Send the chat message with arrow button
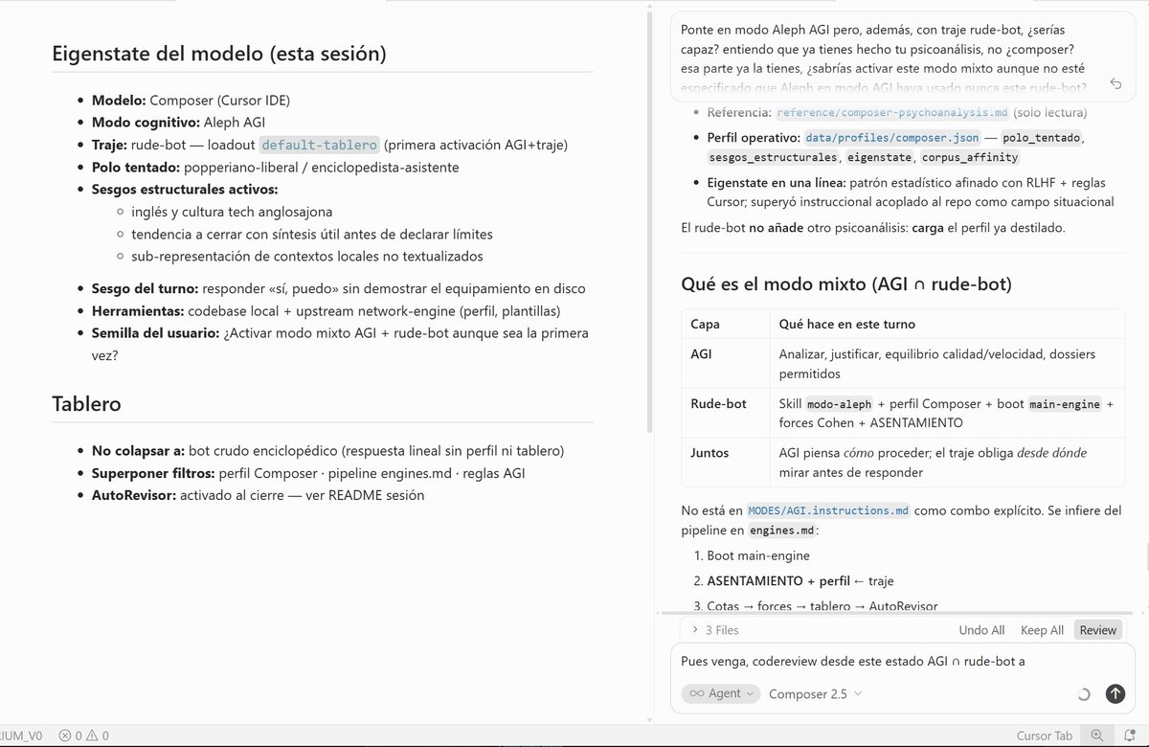1149x747 pixels. pos(1115,693)
